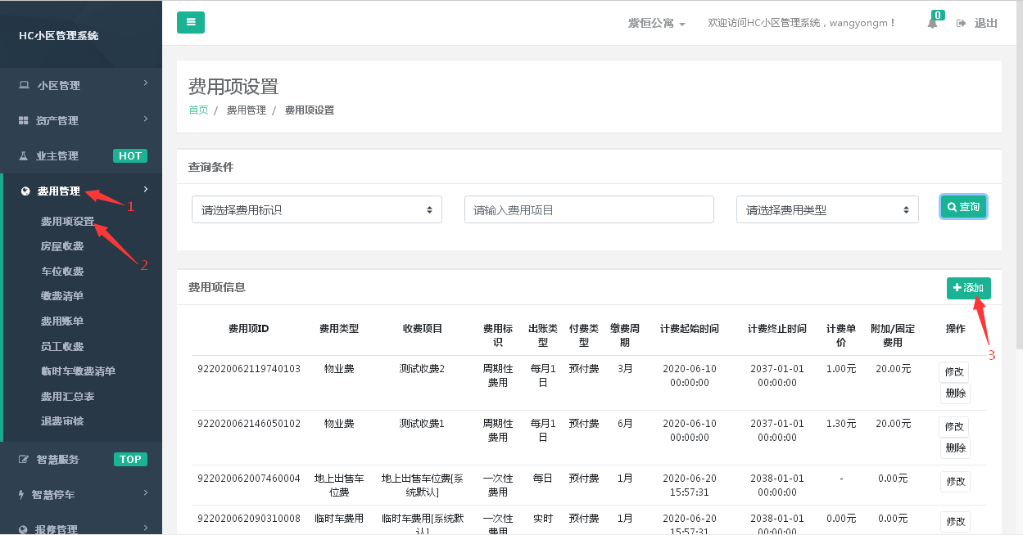Image resolution: width=1023 pixels, height=535 pixels.
Task: Click the HOT badge on 业主管理
Action: [129, 155]
